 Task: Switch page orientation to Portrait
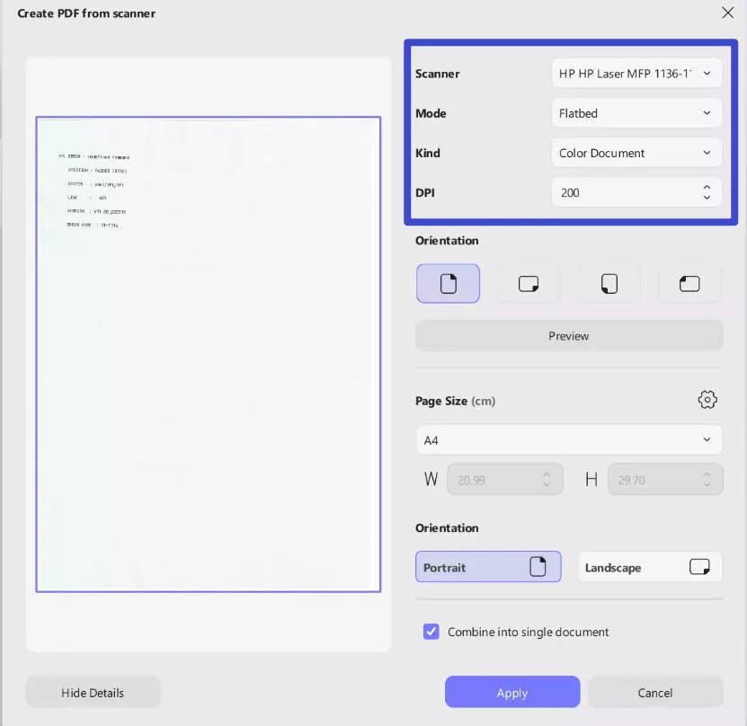(x=488, y=567)
